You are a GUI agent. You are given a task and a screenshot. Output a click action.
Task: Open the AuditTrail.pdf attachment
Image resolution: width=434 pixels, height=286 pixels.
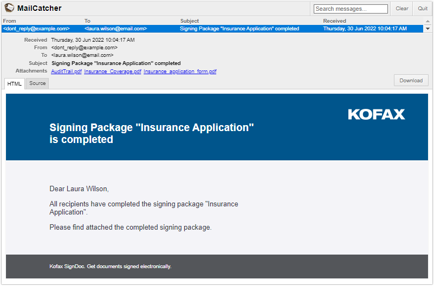pos(66,71)
